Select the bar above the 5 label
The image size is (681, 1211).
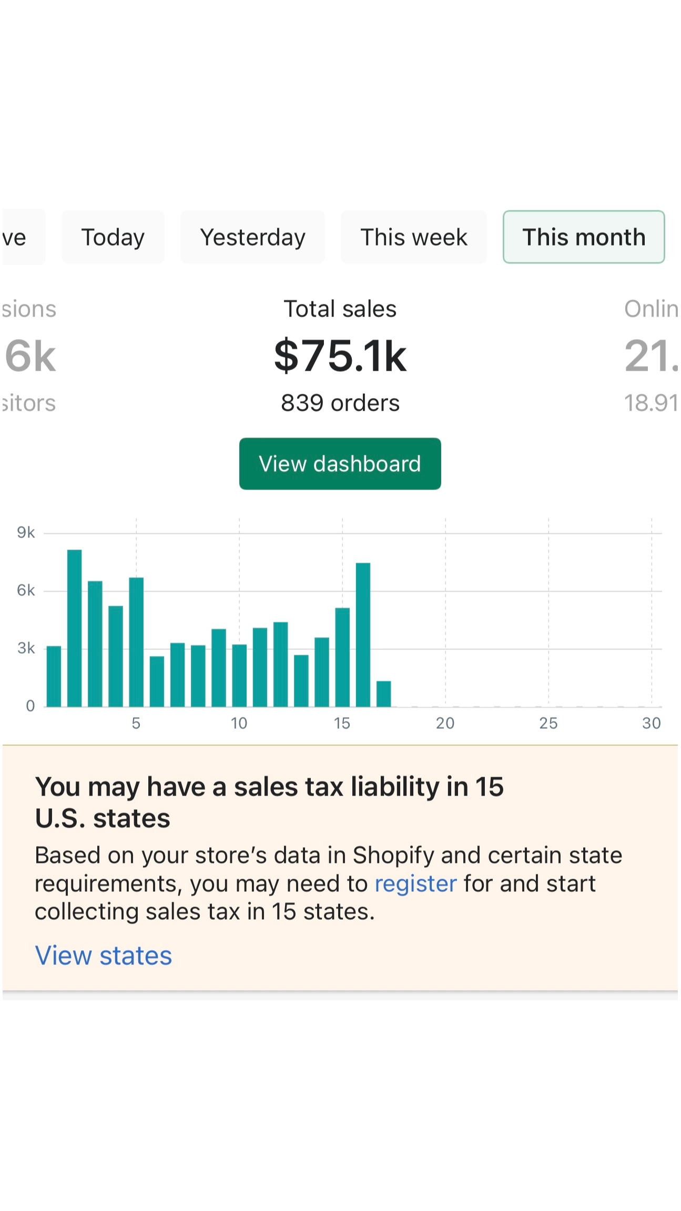(x=136, y=643)
